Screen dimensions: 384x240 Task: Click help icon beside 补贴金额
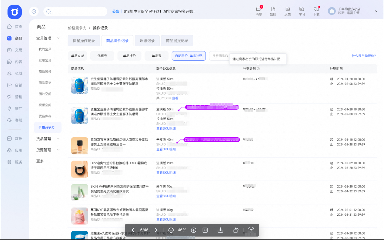point(258,69)
